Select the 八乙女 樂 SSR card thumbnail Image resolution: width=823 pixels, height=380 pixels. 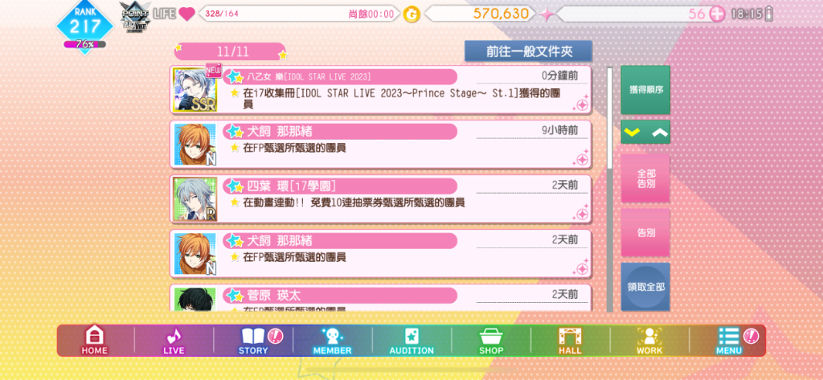[x=194, y=89]
